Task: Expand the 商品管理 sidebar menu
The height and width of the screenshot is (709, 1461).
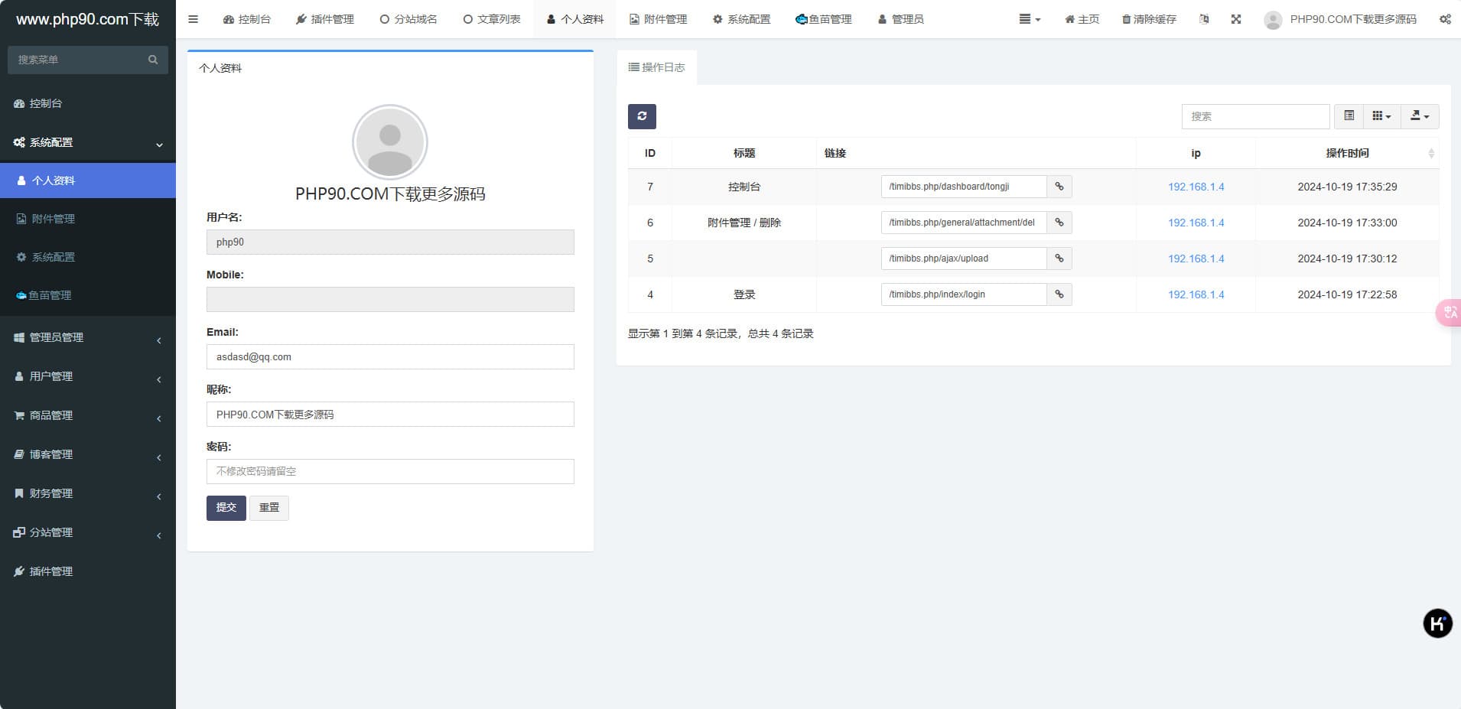Action: [87, 415]
